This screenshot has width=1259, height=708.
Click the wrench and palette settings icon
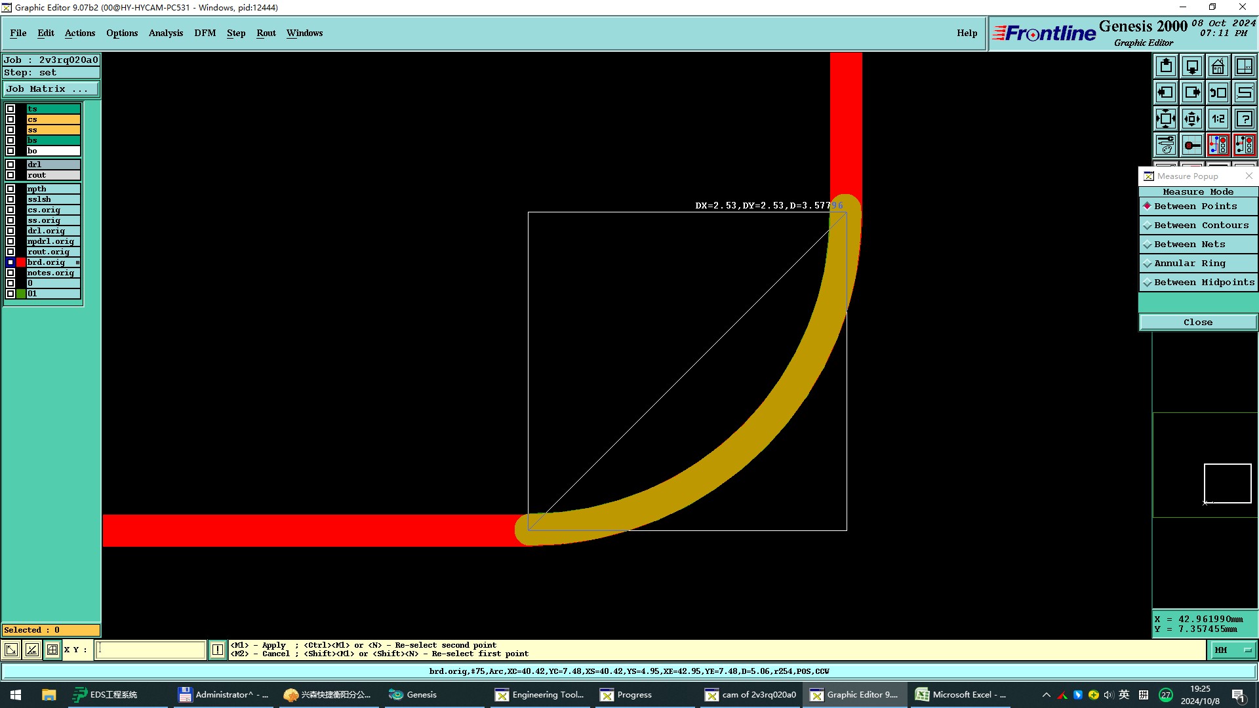[1166, 145]
